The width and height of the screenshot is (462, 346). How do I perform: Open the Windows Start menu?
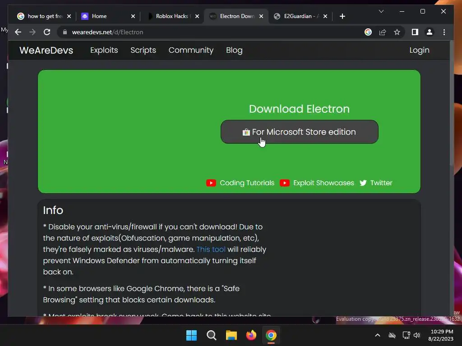tap(191, 335)
